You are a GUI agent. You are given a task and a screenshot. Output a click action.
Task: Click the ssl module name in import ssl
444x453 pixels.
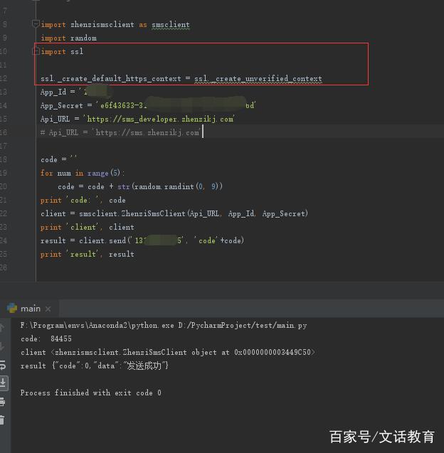click(77, 52)
